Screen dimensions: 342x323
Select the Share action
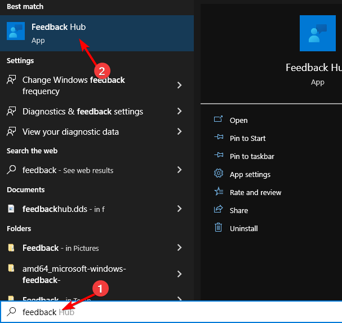[239, 211]
